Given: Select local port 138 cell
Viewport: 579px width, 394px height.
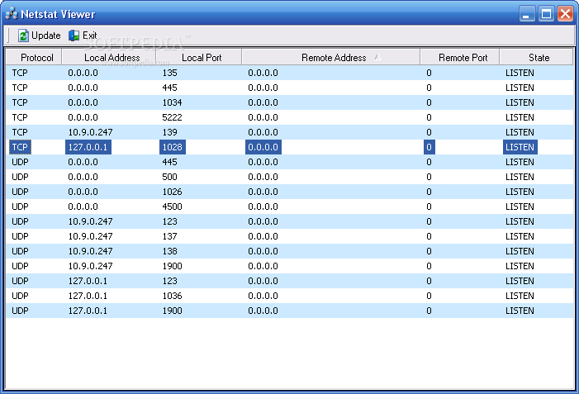Looking at the screenshot, I should coord(170,251).
